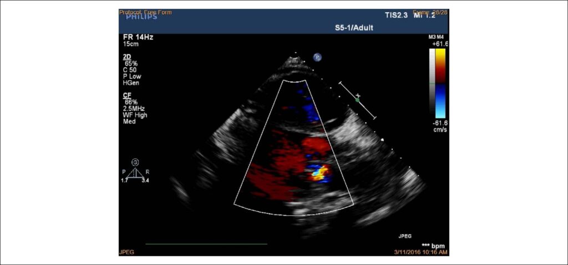
Task: Click the "TIS2.3" thermal index value
Action: [396, 16]
